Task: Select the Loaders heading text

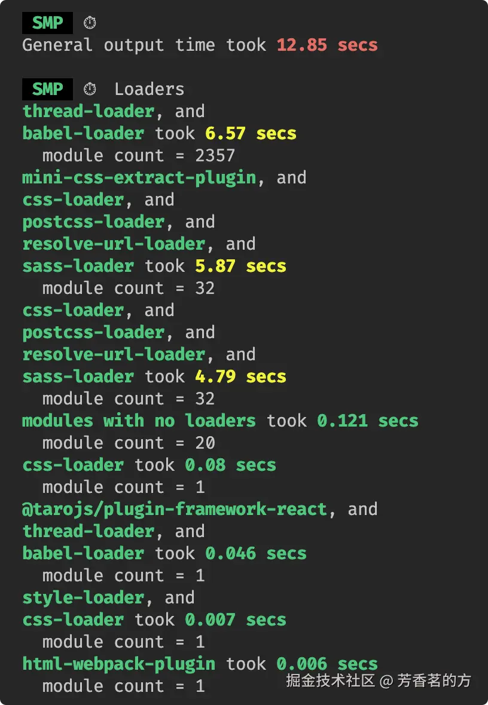Action: pyautogui.click(x=149, y=89)
